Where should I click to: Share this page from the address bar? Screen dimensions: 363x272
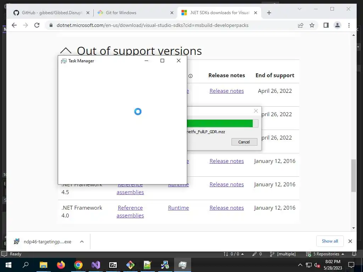301,25
